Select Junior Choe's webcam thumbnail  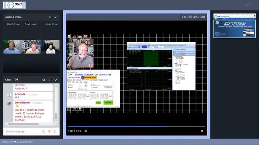click(50, 47)
